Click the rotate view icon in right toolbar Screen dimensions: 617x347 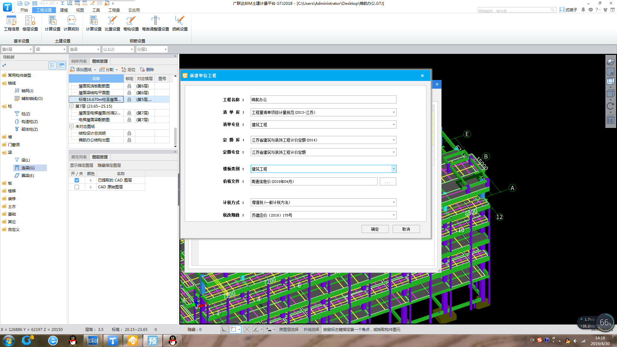(x=610, y=106)
